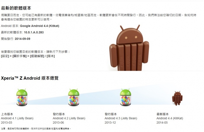
Task: Click the 最新版本 label above KitKat
Action: [163, 114]
